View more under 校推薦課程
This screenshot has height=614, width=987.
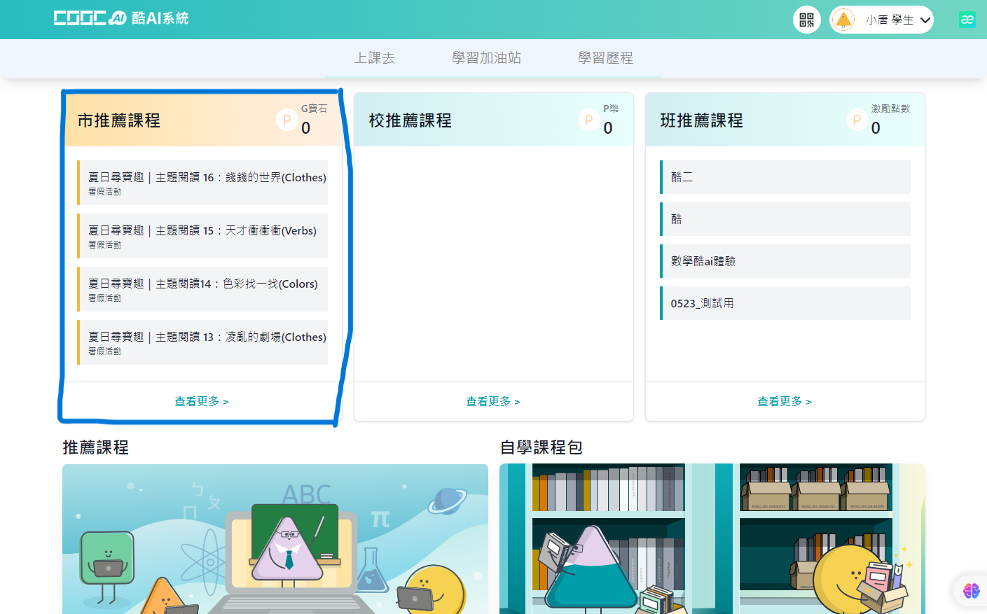[493, 401]
